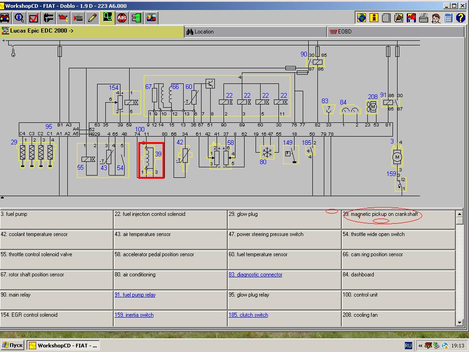The height and width of the screenshot is (352, 469).
Task: Follow the '159. inertia switch' link
Action: click(134, 315)
